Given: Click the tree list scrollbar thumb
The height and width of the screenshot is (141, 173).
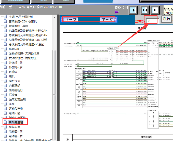Looking at the screenshot, I should (x=54, y=95).
